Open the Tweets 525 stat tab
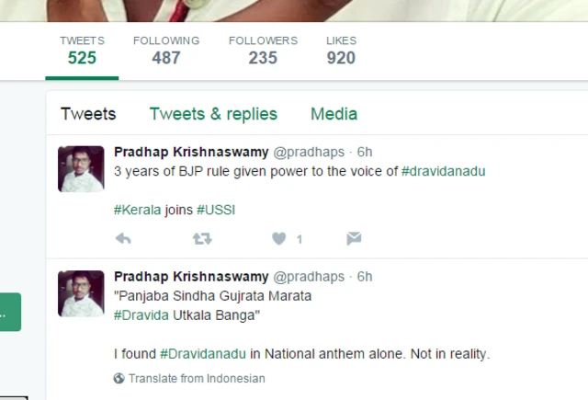The height and width of the screenshot is (400, 588). (82, 51)
